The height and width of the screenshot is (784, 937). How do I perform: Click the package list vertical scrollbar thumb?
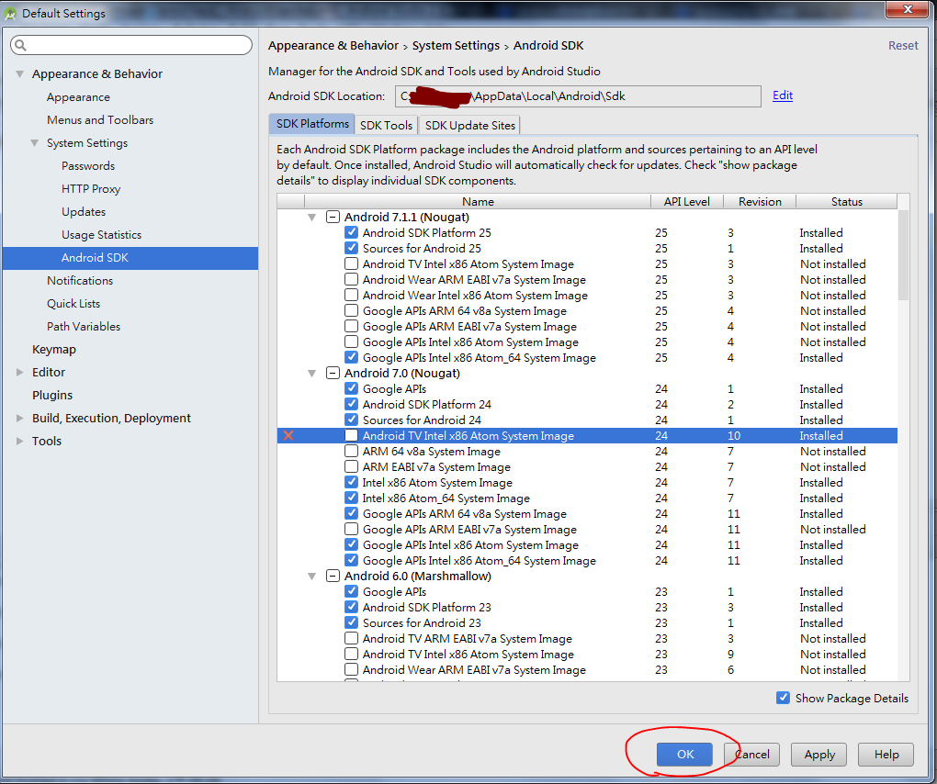pyautogui.click(x=904, y=255)
